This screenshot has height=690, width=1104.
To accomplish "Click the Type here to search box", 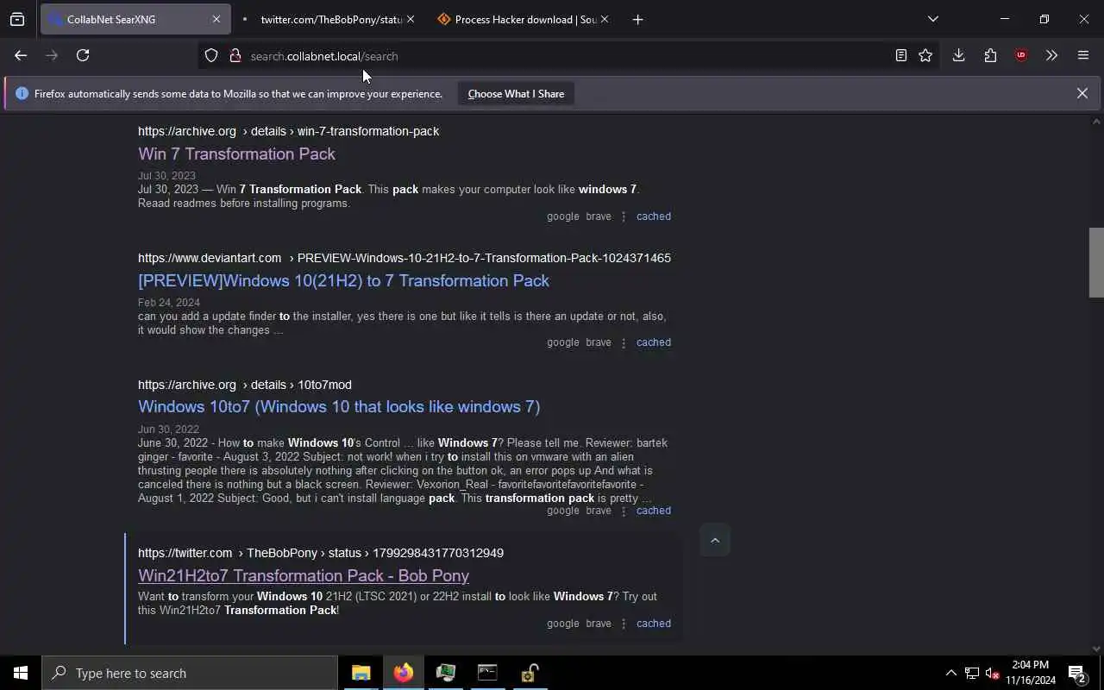I will (190, 673).
